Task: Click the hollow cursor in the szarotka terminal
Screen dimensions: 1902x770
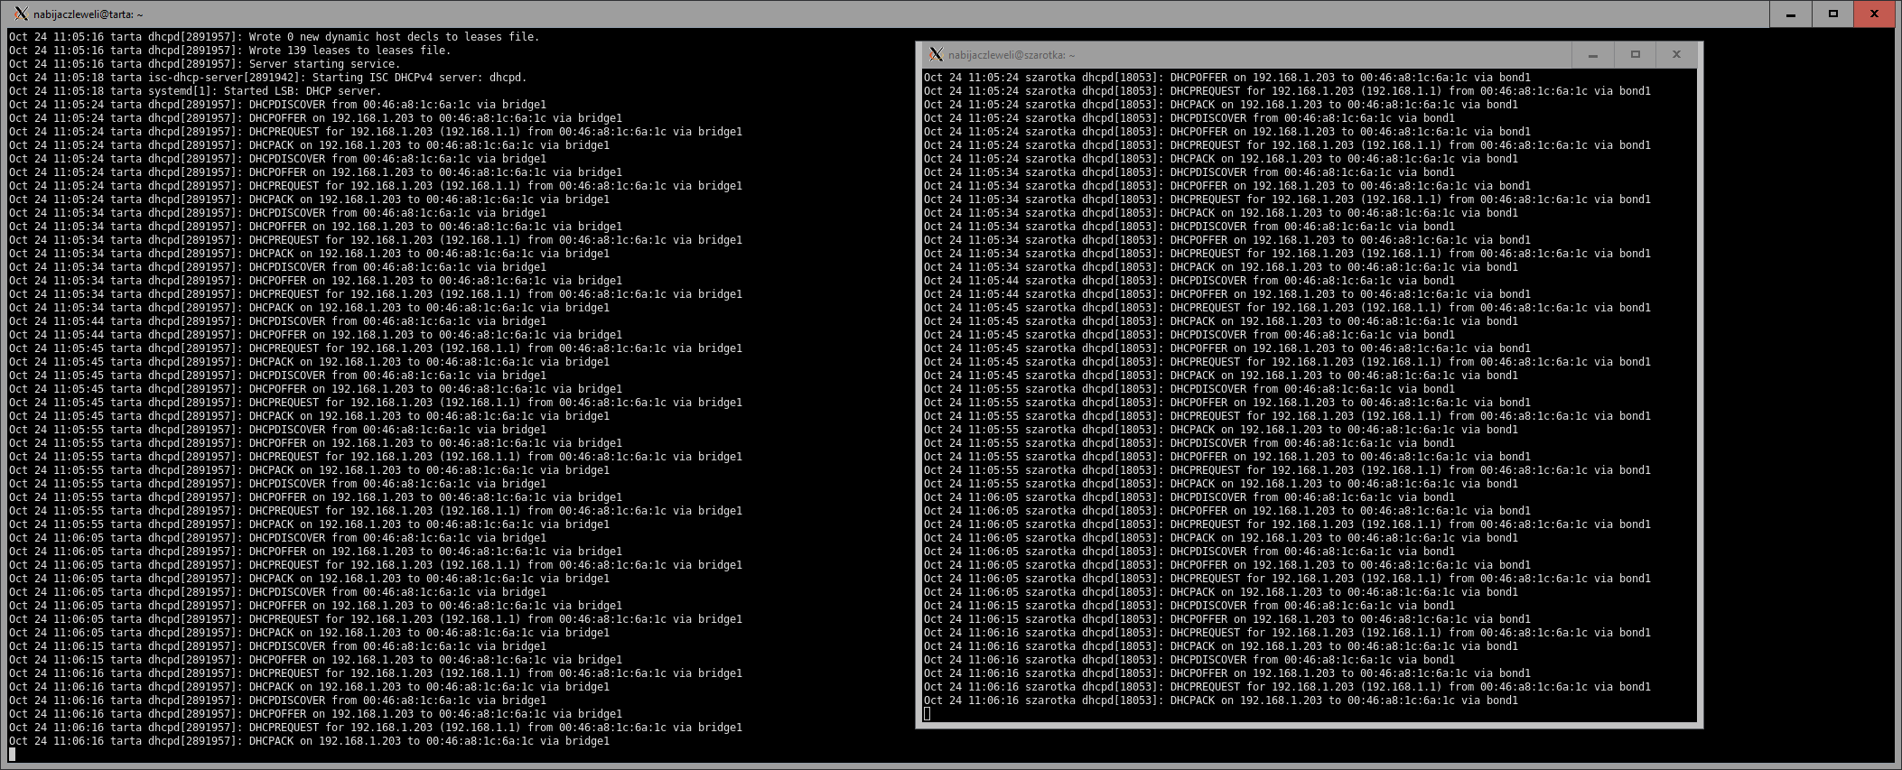Action: point(928,714)
